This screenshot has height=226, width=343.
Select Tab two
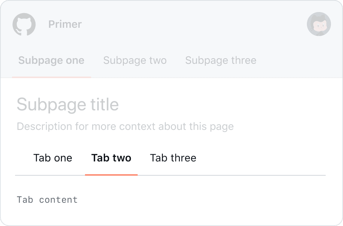click(111, 158)
